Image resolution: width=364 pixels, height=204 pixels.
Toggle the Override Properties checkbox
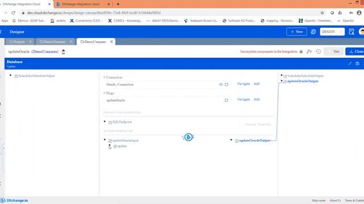(x=242, y=125)
